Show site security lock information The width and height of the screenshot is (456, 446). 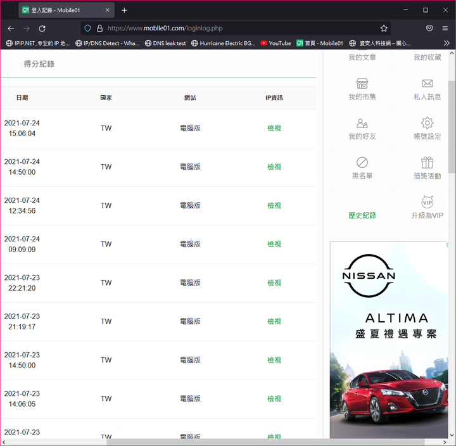coord(100,29)
